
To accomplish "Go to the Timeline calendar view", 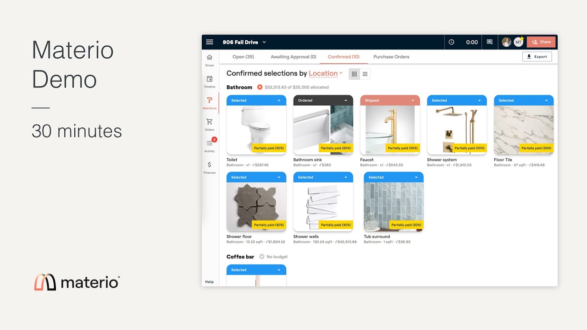I will (x=210, y=82).
